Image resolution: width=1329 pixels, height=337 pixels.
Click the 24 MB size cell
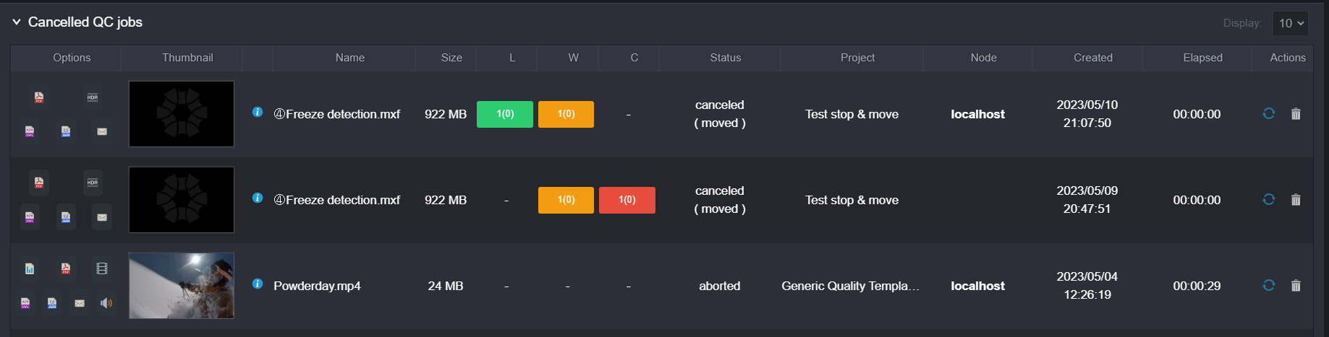[x=446, y=286]
